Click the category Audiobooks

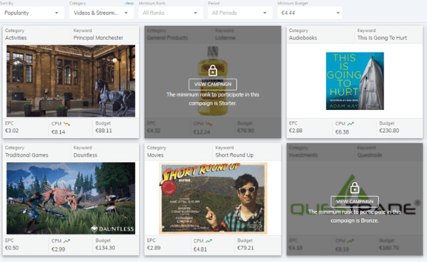(x=303, y=38)
